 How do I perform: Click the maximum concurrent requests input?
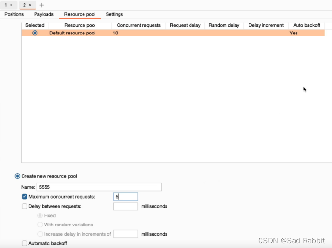pos(126,197)
